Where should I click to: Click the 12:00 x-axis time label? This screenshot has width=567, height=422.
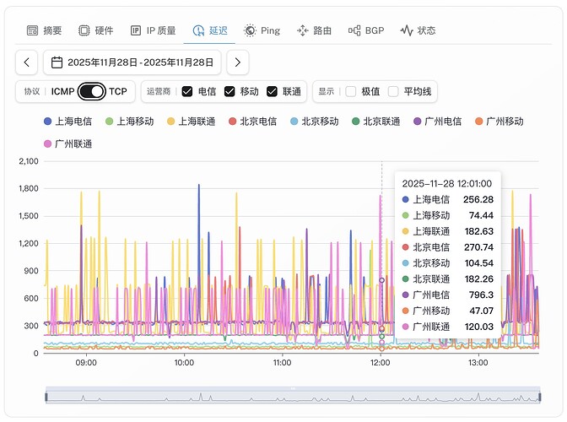[380, 363]
